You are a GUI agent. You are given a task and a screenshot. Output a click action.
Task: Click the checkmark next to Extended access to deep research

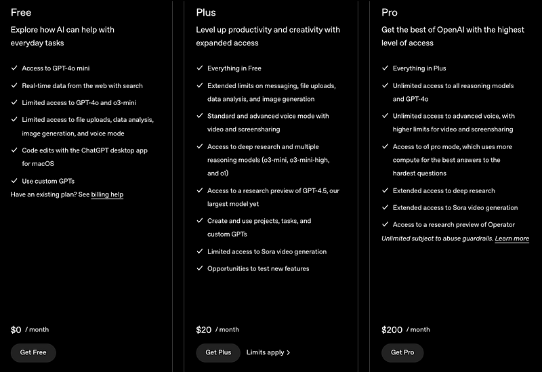point(385,190)
